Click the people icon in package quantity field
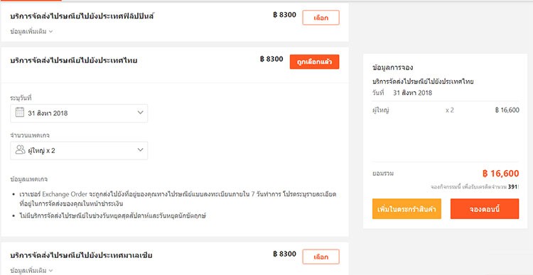533x275 pixels. 20,150
